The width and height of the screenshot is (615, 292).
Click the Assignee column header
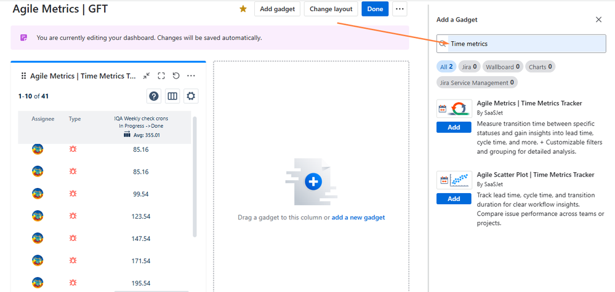pos(43,119)
